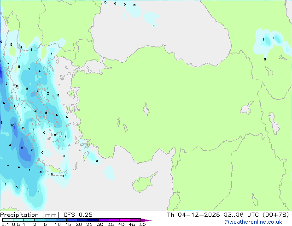Click the '30' legend scale label
This screenshot has height=226, width=292.
100,224
